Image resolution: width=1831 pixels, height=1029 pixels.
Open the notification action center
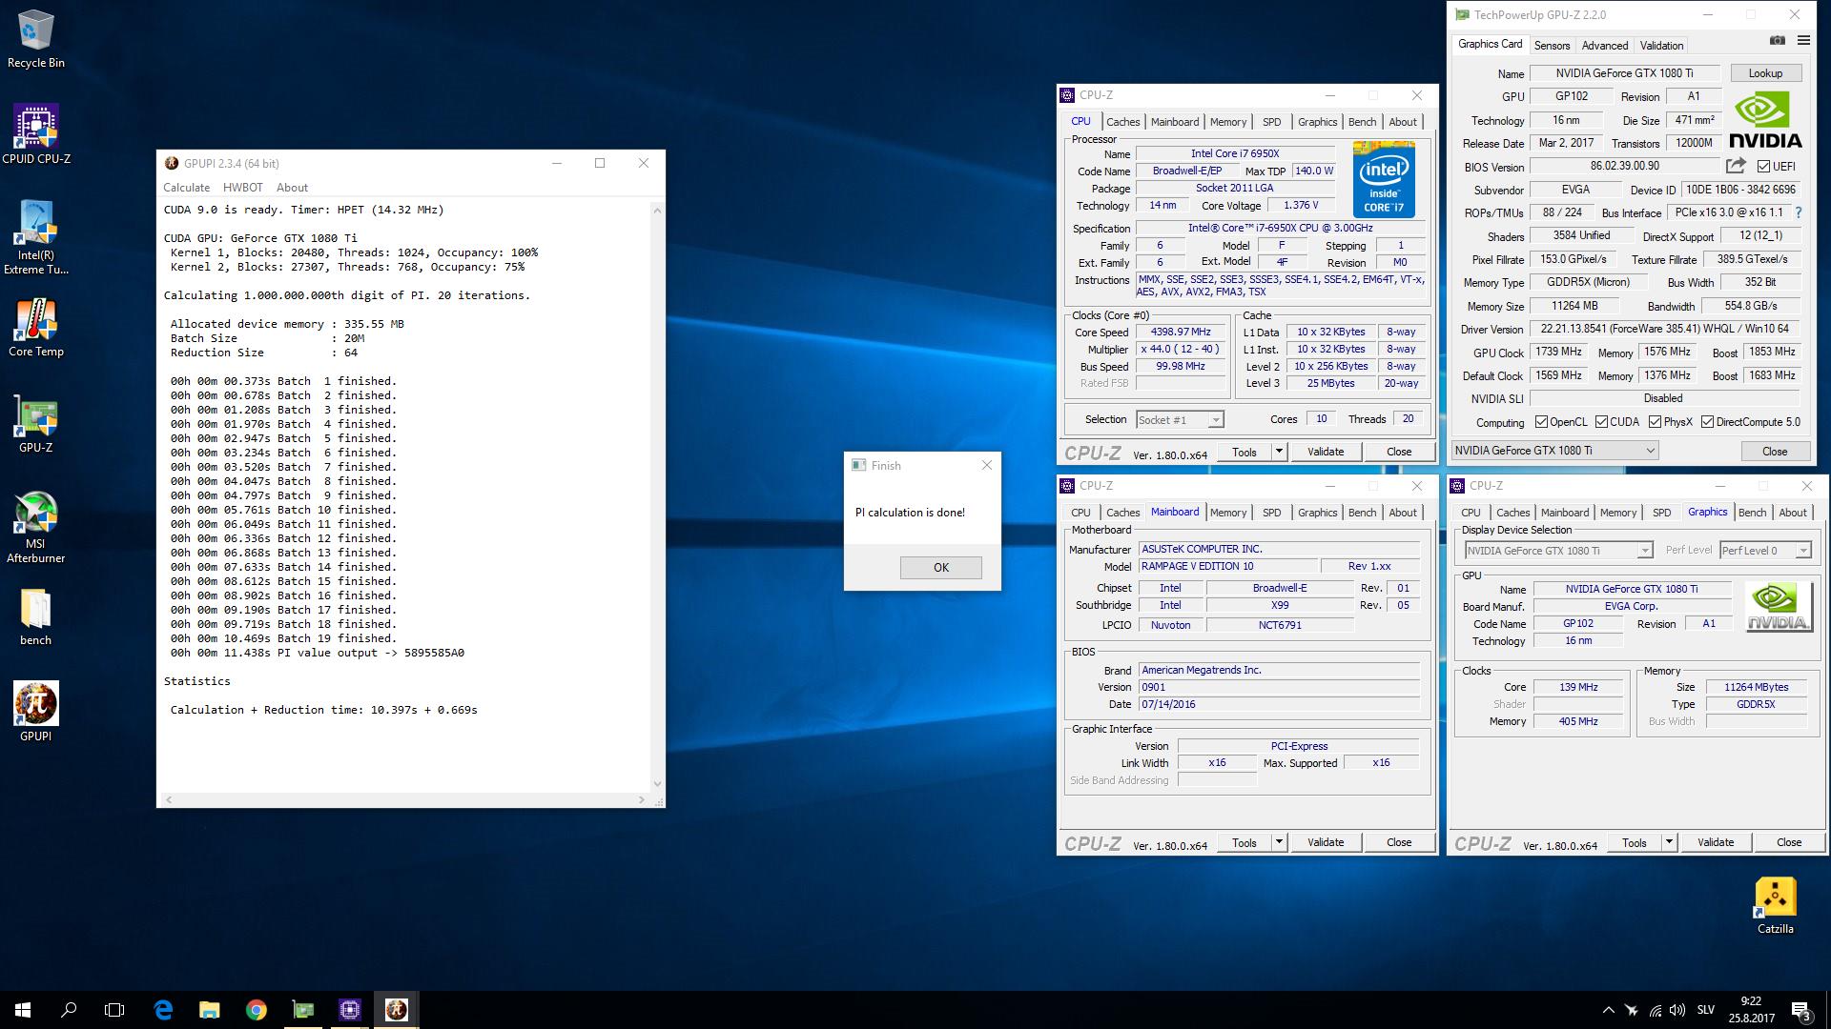pos(1800,1010)
